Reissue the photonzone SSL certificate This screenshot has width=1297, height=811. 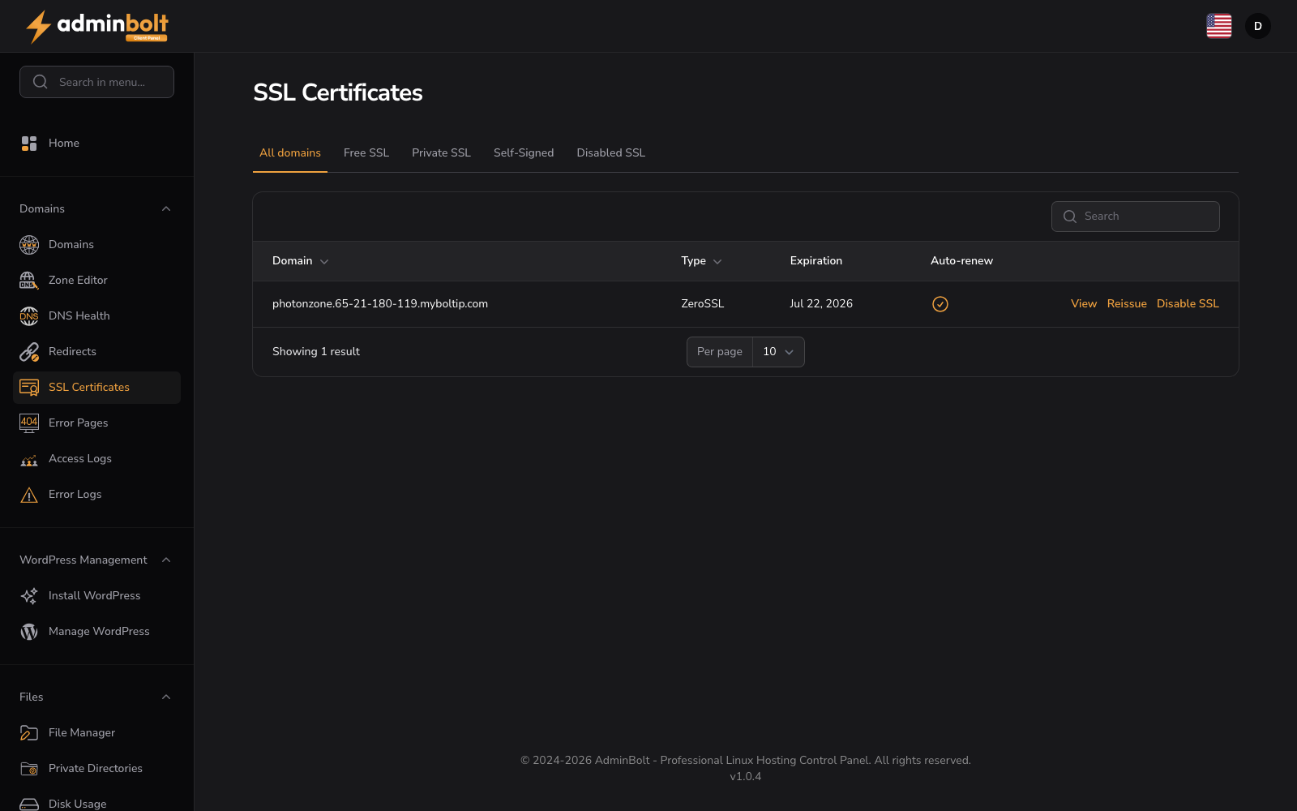tap(1127, 304)
